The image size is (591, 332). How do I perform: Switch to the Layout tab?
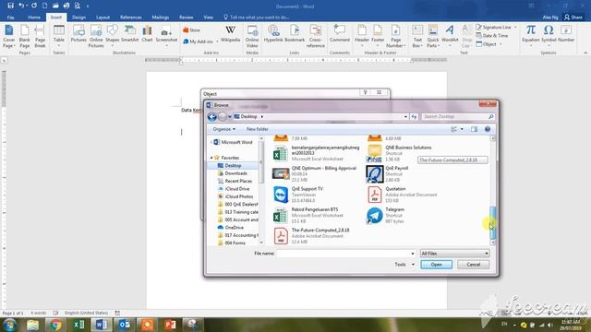(103, 18)
